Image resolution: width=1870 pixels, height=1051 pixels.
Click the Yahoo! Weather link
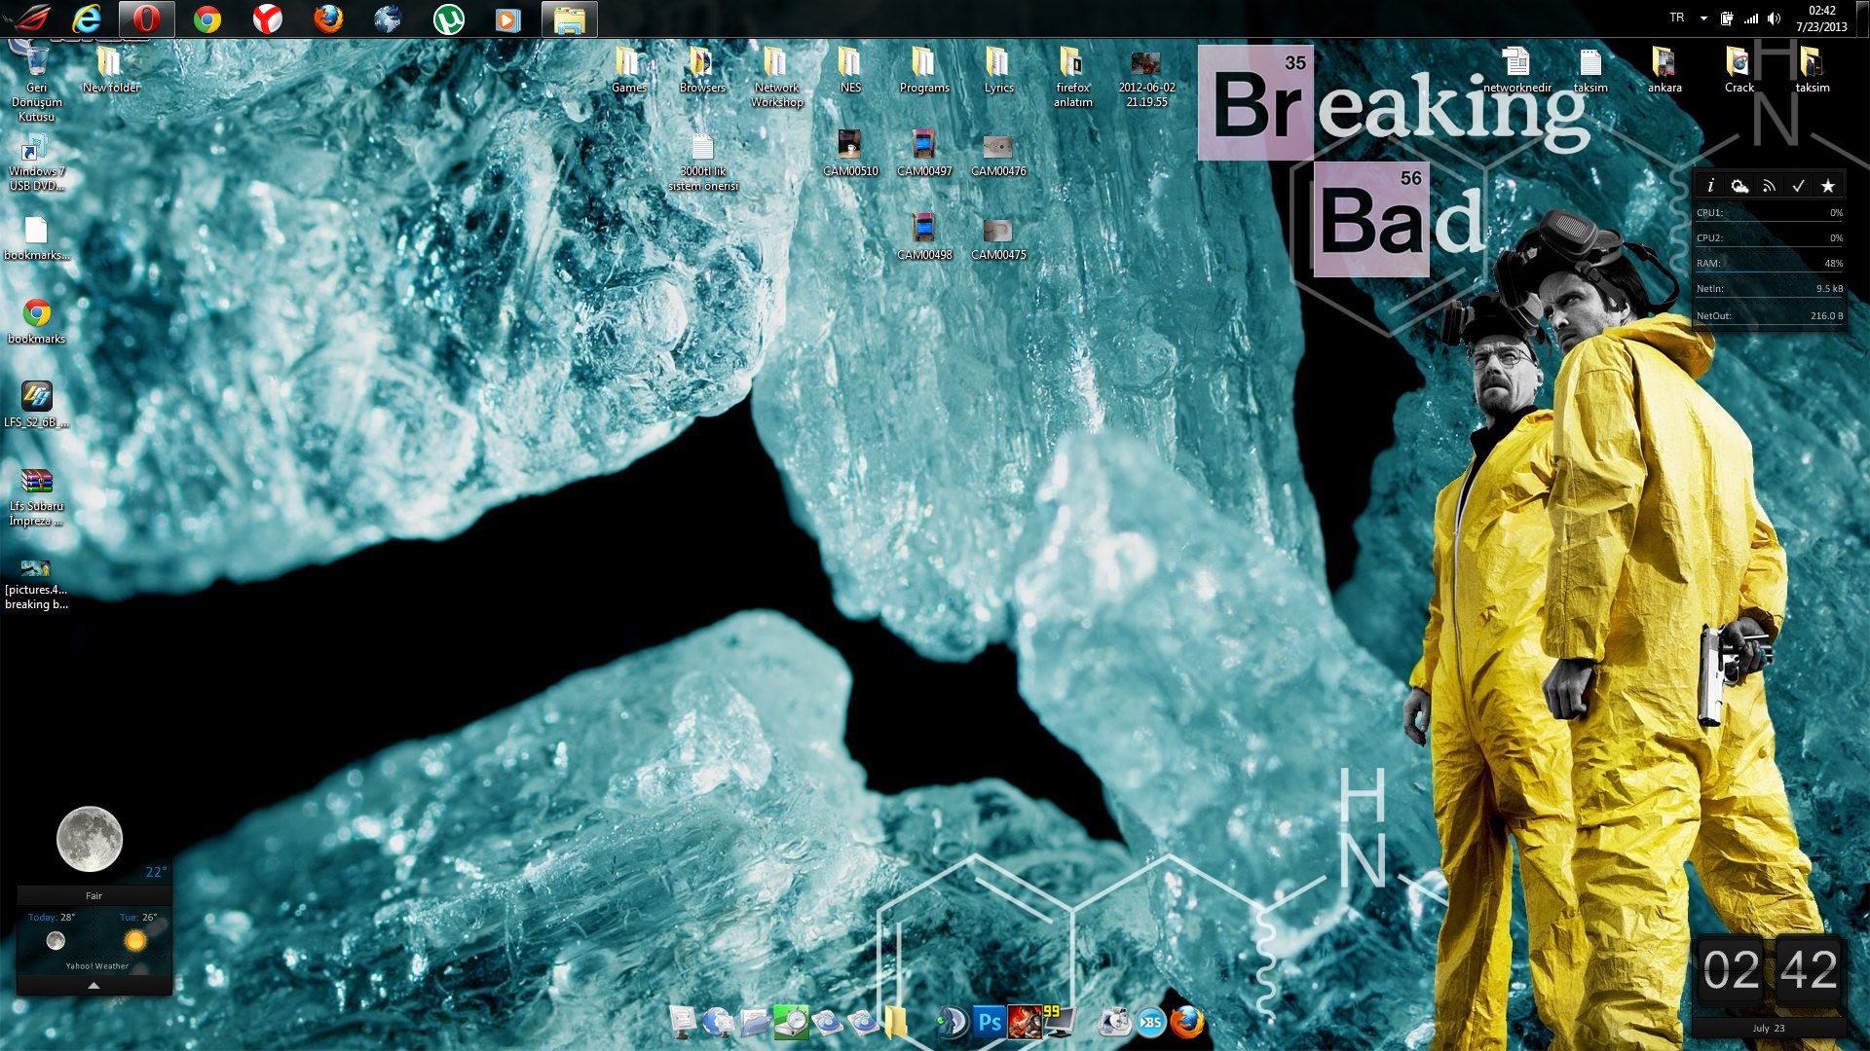pyautogui.click(x=96, y=966)
